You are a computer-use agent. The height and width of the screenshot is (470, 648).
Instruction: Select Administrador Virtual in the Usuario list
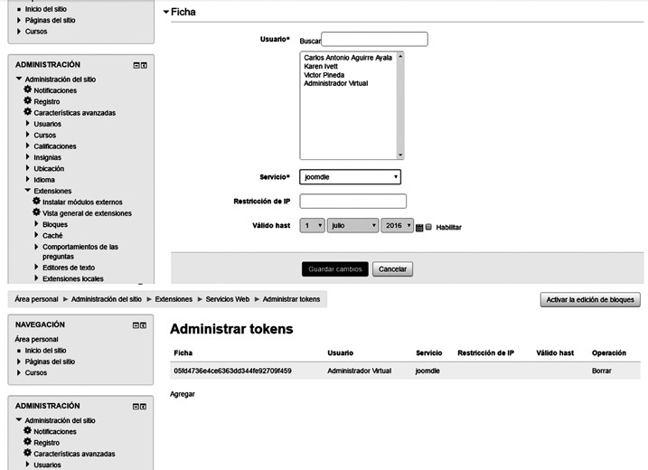coord(336,83)
